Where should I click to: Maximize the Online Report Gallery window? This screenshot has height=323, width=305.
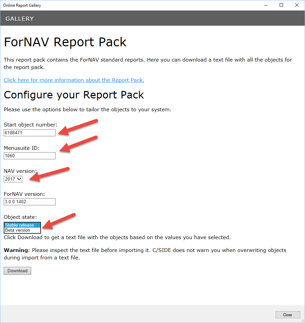coord(281,5)
